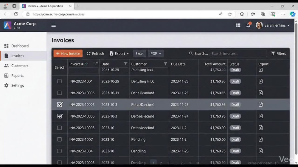298x167 pixels.
Task: Click the Invoice # filter box
Action: [83, 71]
